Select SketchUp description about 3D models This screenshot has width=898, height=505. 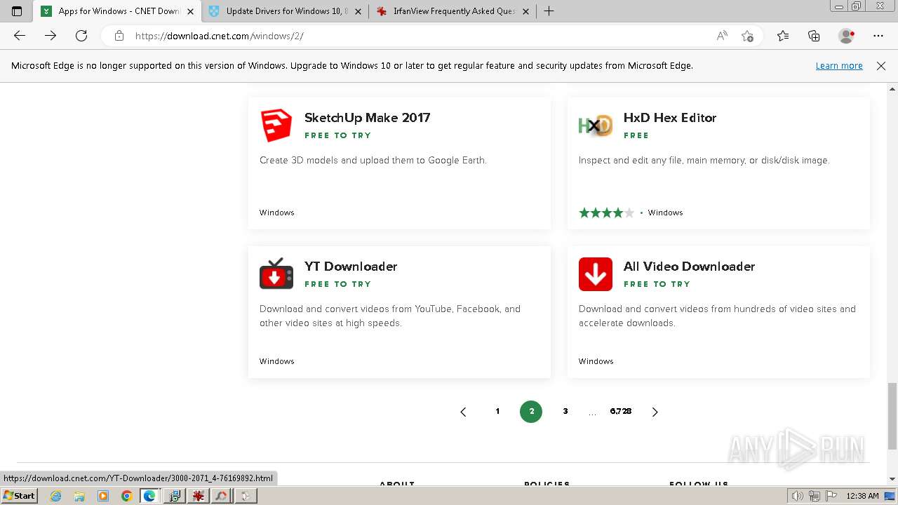click(x=373, y=160)
